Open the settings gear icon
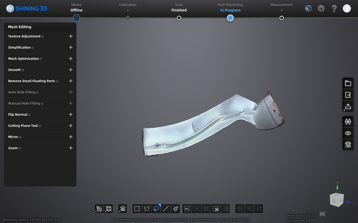Viewport: 358px width, 223px height. (x=321, y=8)
